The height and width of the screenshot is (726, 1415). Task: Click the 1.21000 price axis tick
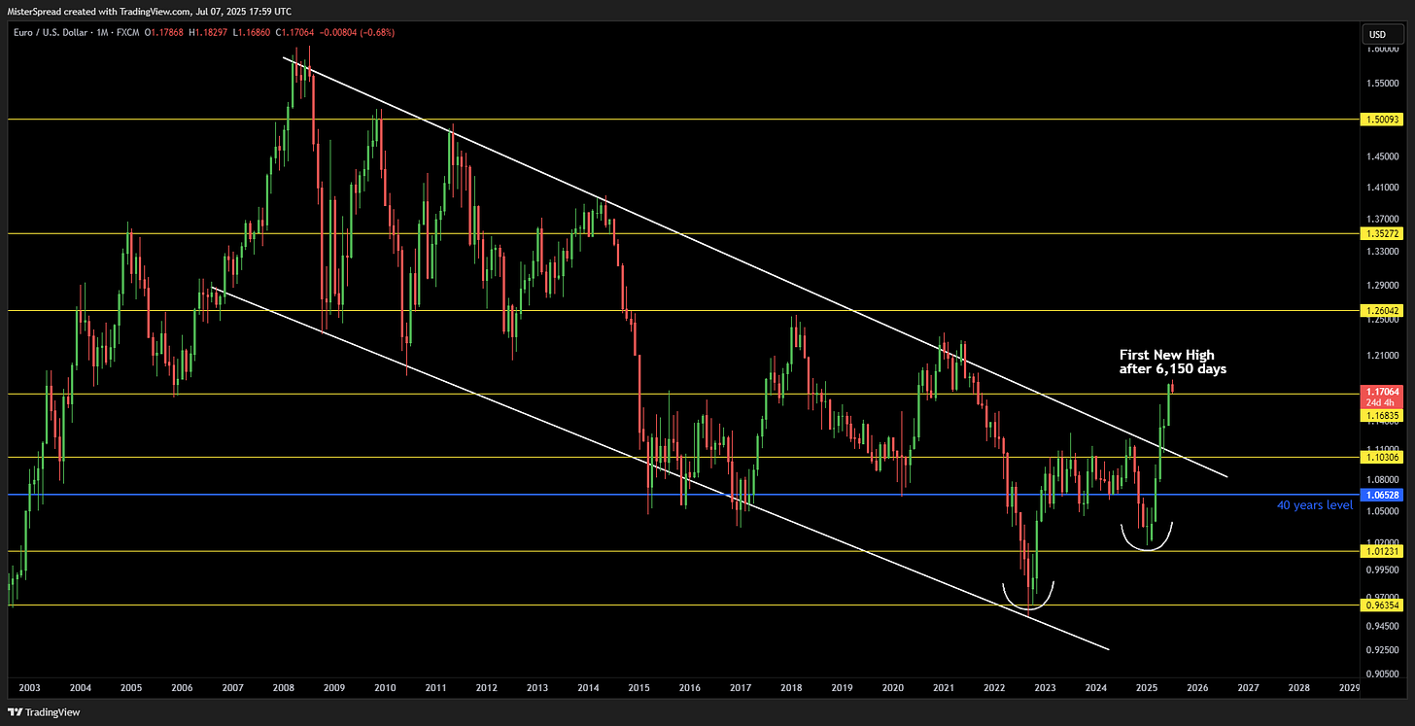pos(1384,355)
